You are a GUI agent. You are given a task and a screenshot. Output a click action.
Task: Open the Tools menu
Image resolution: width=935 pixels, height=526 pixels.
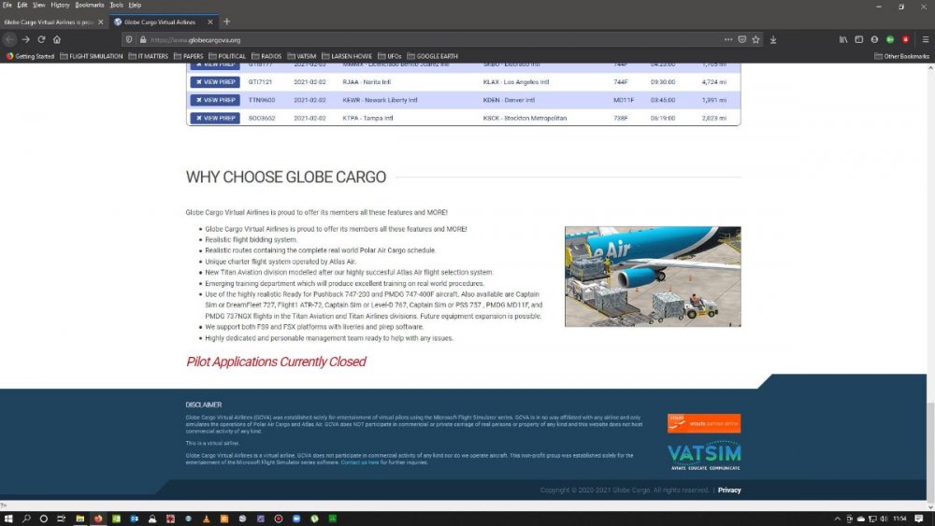point(116,5)
